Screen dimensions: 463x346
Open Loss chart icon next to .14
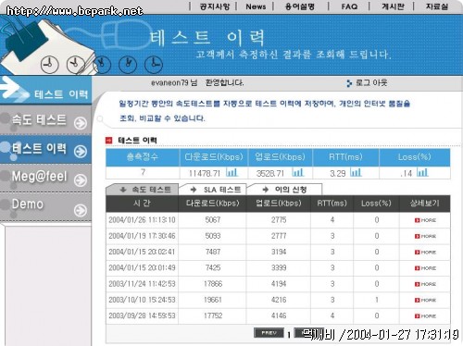[422, 172]
